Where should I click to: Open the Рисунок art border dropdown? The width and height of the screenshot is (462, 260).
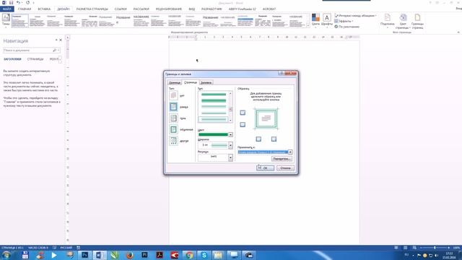click(230, 157)
